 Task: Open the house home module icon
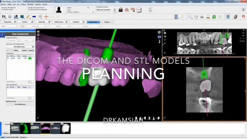tap(121, 10)
